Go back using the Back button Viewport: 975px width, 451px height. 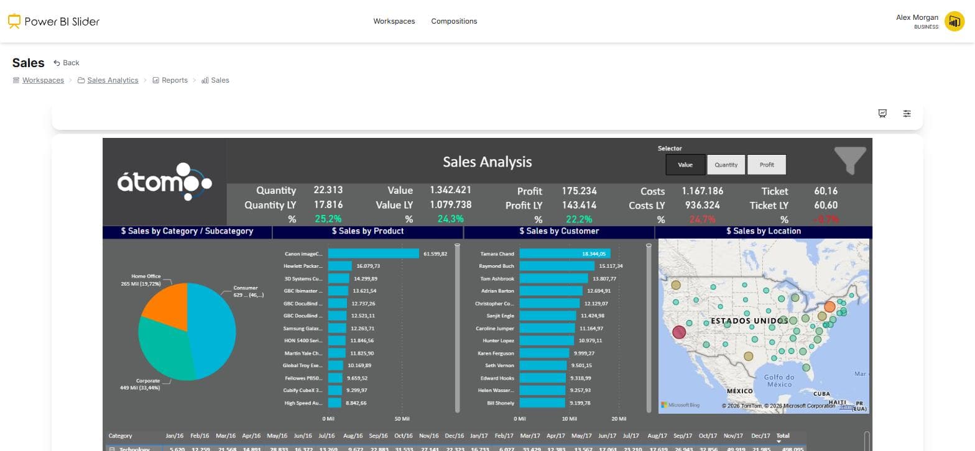tap(67, 63)
